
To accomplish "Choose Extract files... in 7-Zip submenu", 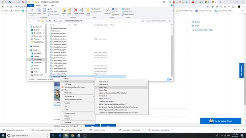I will pos(121,87).
